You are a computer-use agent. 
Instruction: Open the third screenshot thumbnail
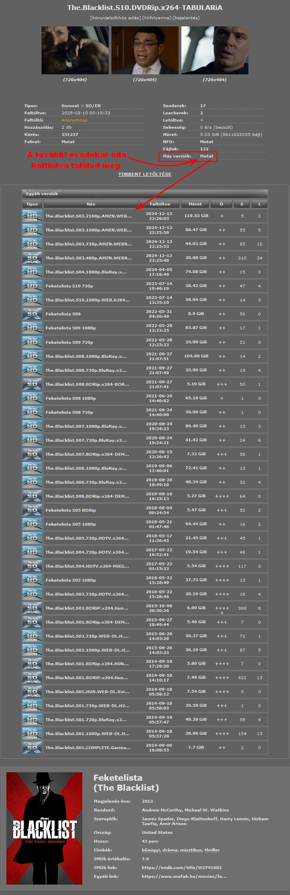click(x=215, y=50)
